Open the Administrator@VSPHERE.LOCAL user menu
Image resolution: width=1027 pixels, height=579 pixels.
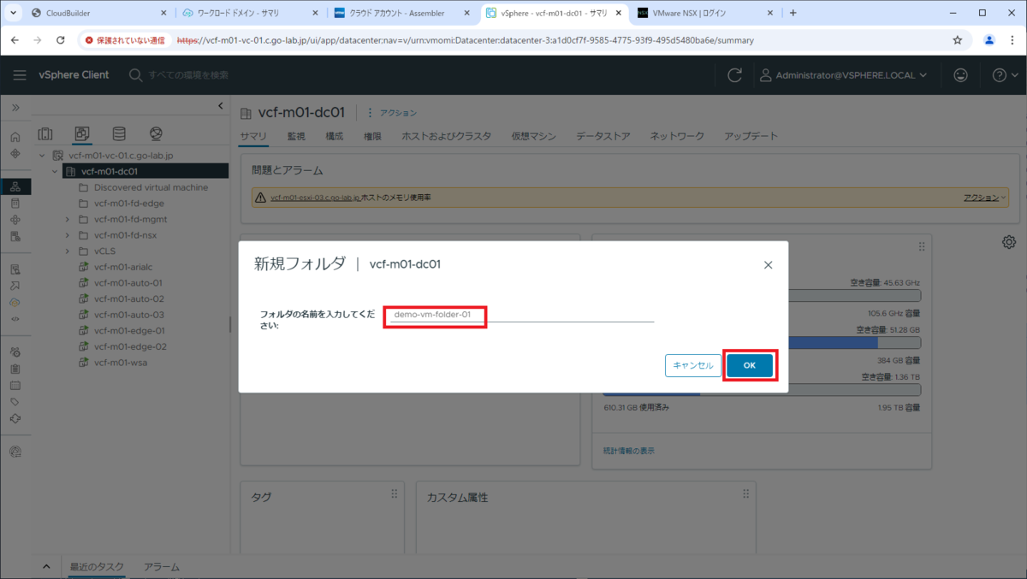(x=843, y=75)
